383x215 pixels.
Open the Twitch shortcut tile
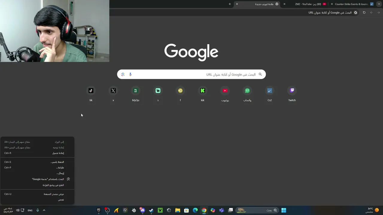(292, 94)
